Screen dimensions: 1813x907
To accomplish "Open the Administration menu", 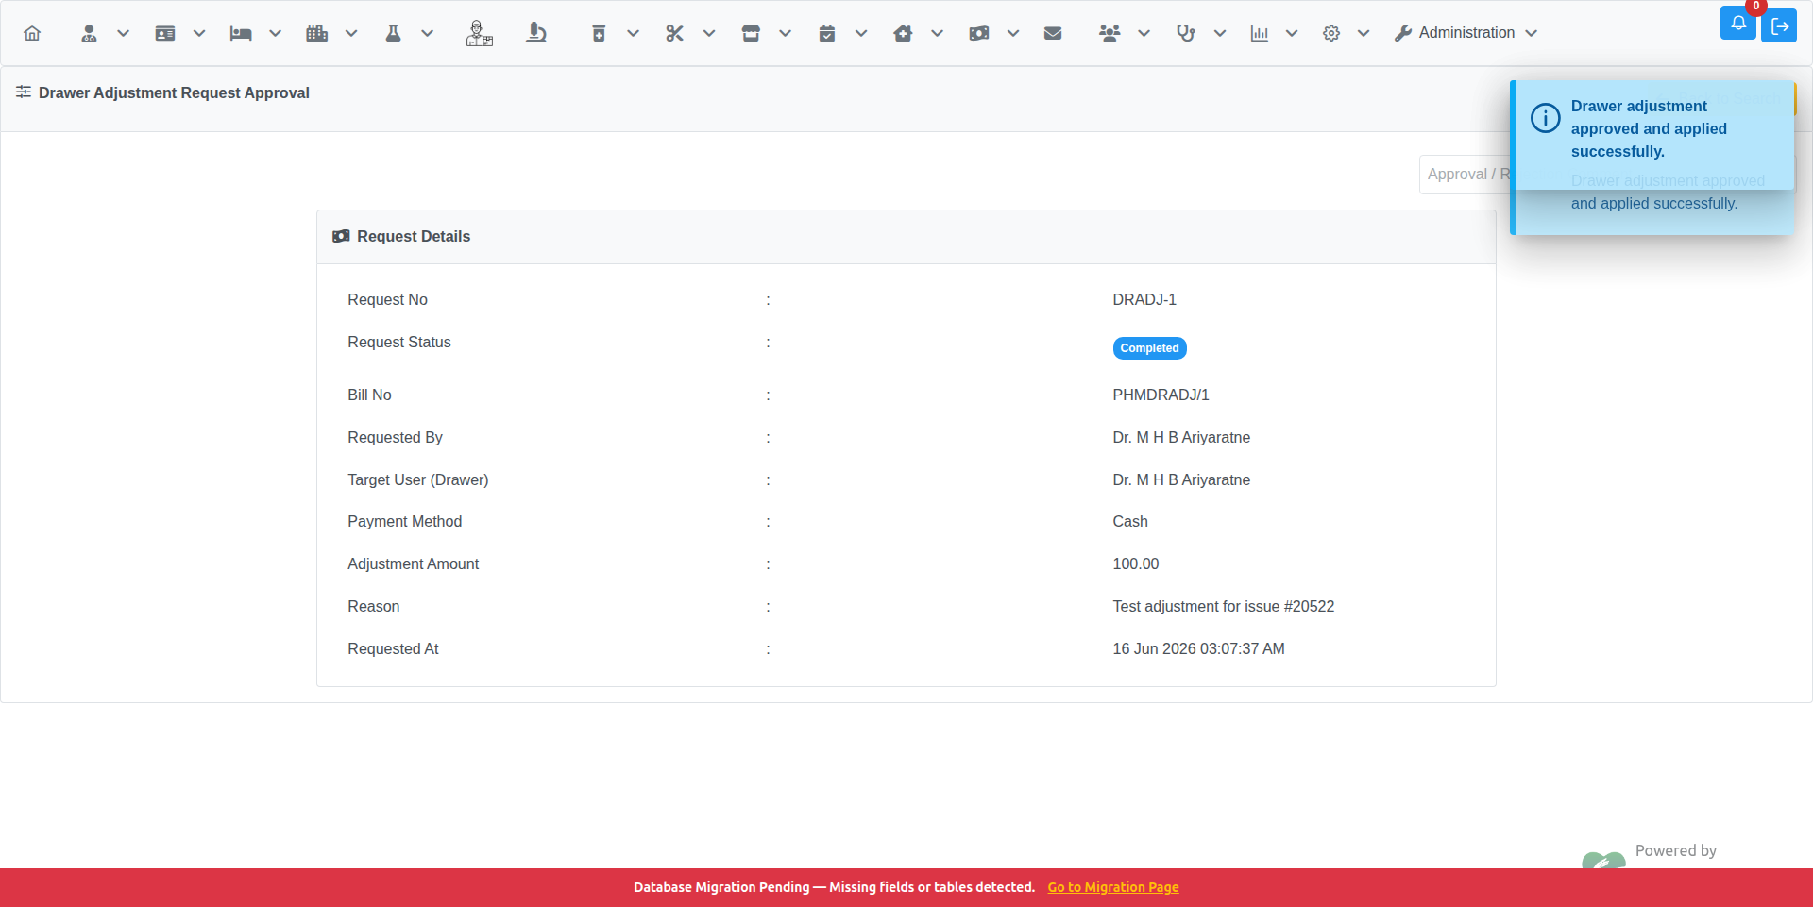I will (x=1466, y=33).
